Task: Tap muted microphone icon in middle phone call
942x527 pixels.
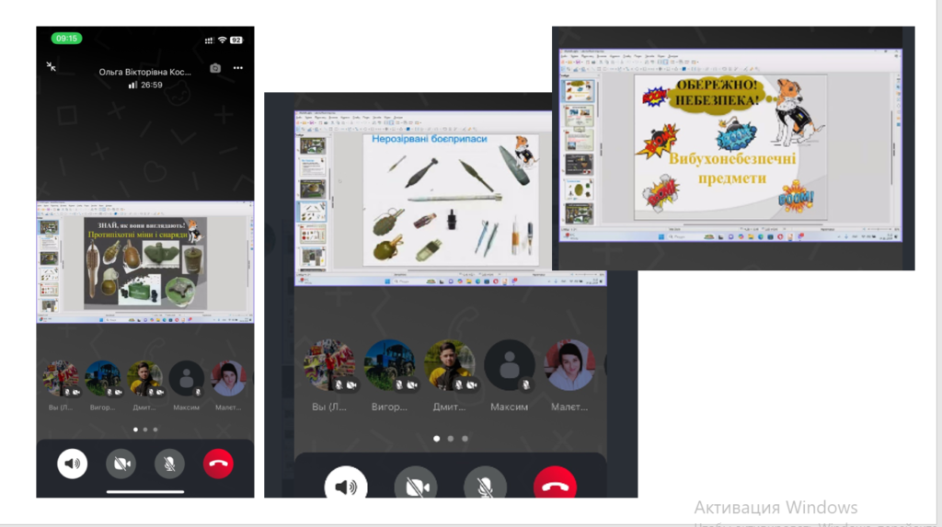Action: [x=486, y=487]
